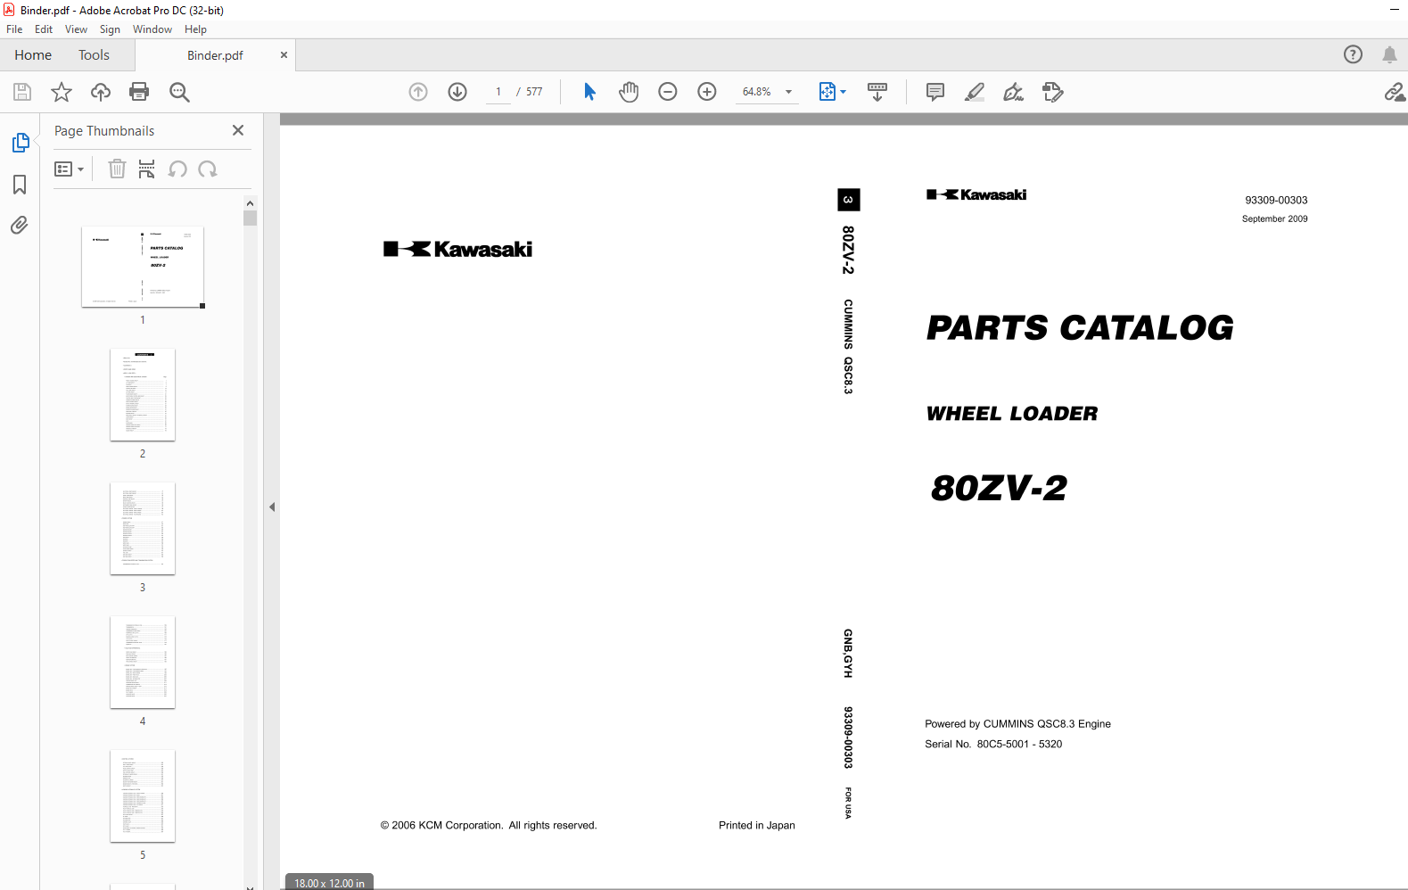
Task: Rotate page counterclockwise
Action: [177, 169]
